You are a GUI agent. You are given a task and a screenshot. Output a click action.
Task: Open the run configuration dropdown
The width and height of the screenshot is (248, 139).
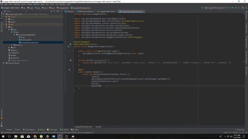click(x=216, y=8)
